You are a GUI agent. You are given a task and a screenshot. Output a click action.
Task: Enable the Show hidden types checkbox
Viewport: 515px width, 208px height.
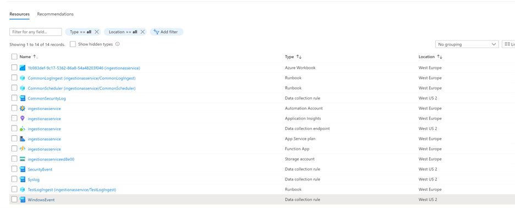click(x=73, y=44)
